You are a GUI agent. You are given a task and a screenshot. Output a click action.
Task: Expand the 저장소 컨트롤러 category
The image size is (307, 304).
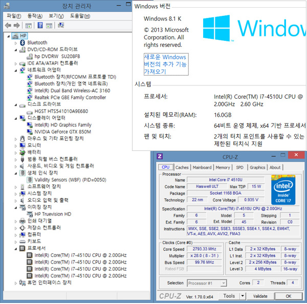point(16,228)
